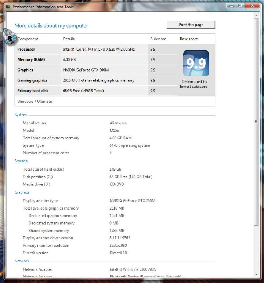Click the M15x model value
The width and height of the screenshot is (264, 283).
[x=114, y=131]
